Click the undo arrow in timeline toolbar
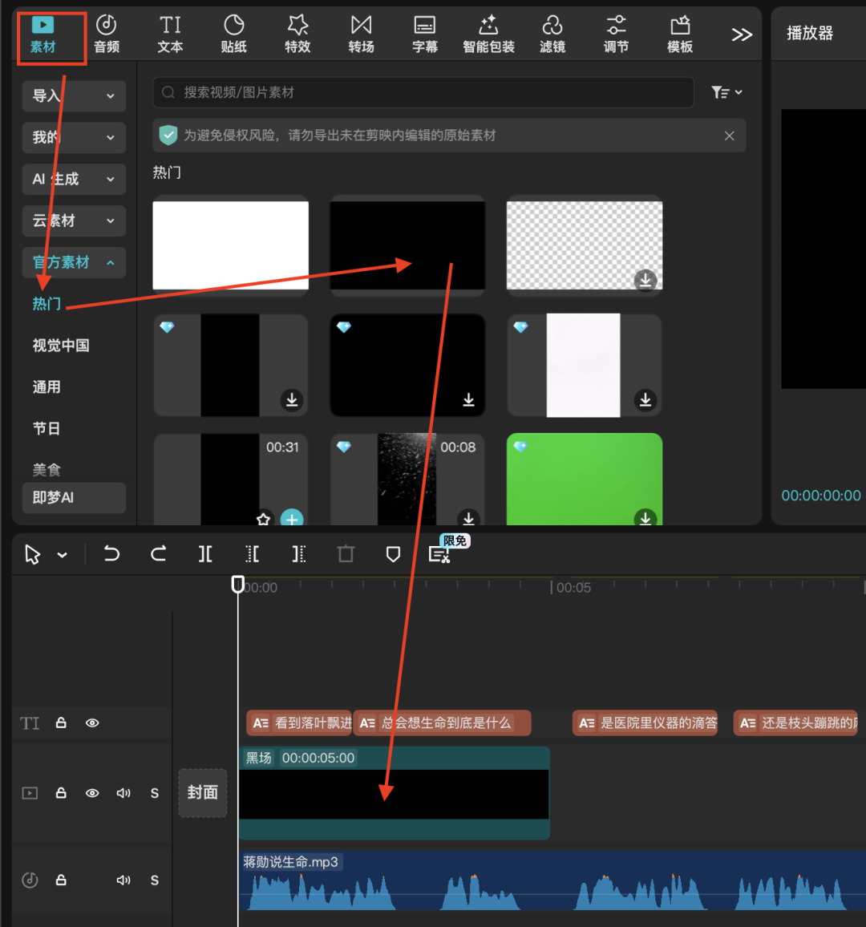The image size is (866, 927). click(111, 554)
